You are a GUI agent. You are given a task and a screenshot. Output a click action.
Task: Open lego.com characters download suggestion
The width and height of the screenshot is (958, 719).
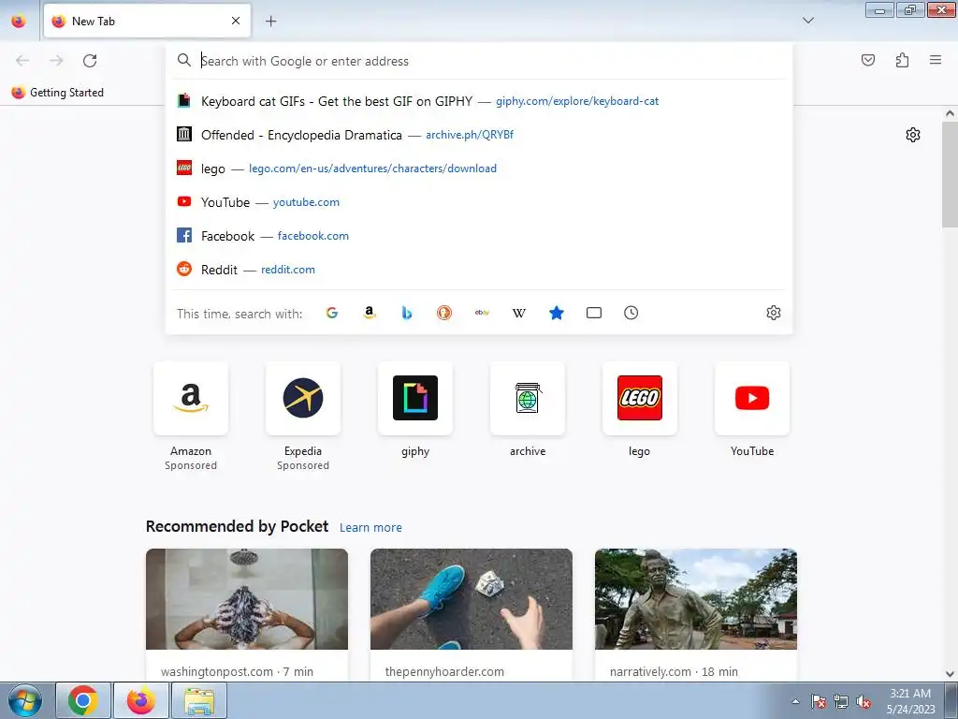(x=479, y=169)
